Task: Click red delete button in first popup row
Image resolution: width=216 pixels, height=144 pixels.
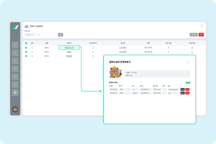Action: [187, 90]
